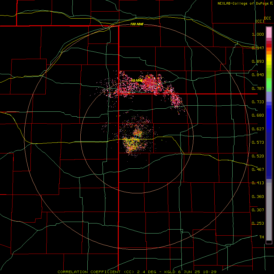274x274 pixels.
Task: Pick the orange segment of the color bar
Action: (269, 53)
